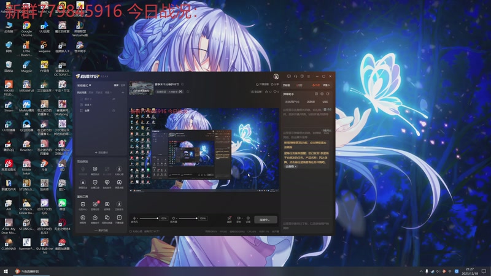491x276 pixels.
Task: Open the 房管助手 tool icon
Action: [95, 219]
